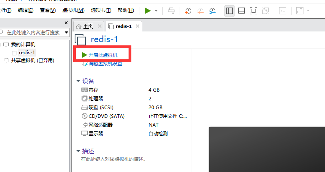This screenshot has width=325, height=172.
Task: Click the home icon on 主页 tab
Action: (79, 26)
